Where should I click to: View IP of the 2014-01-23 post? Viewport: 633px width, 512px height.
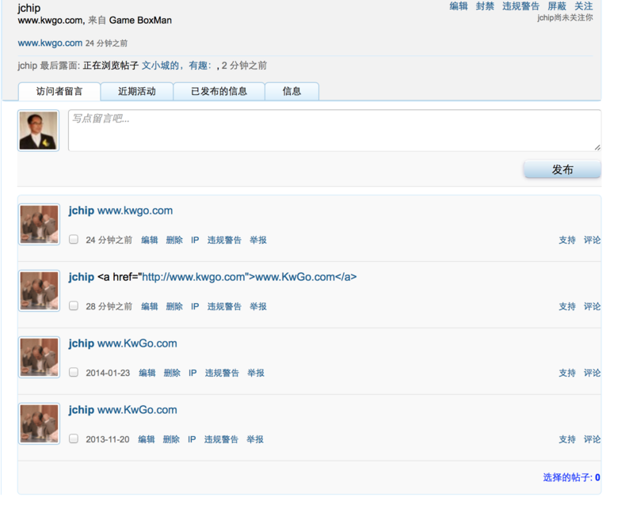193,373
